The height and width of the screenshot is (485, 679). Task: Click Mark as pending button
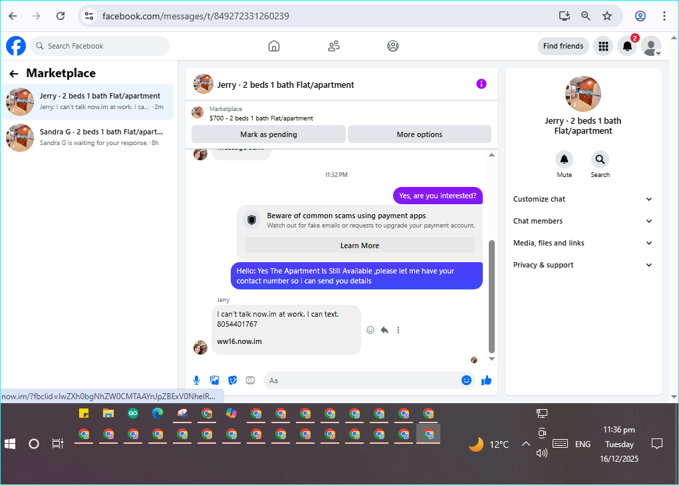point(269,134)
